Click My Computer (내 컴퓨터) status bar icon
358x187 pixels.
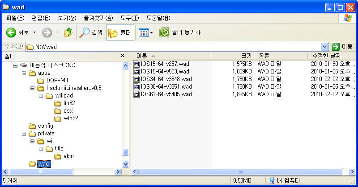click(272, 181)
